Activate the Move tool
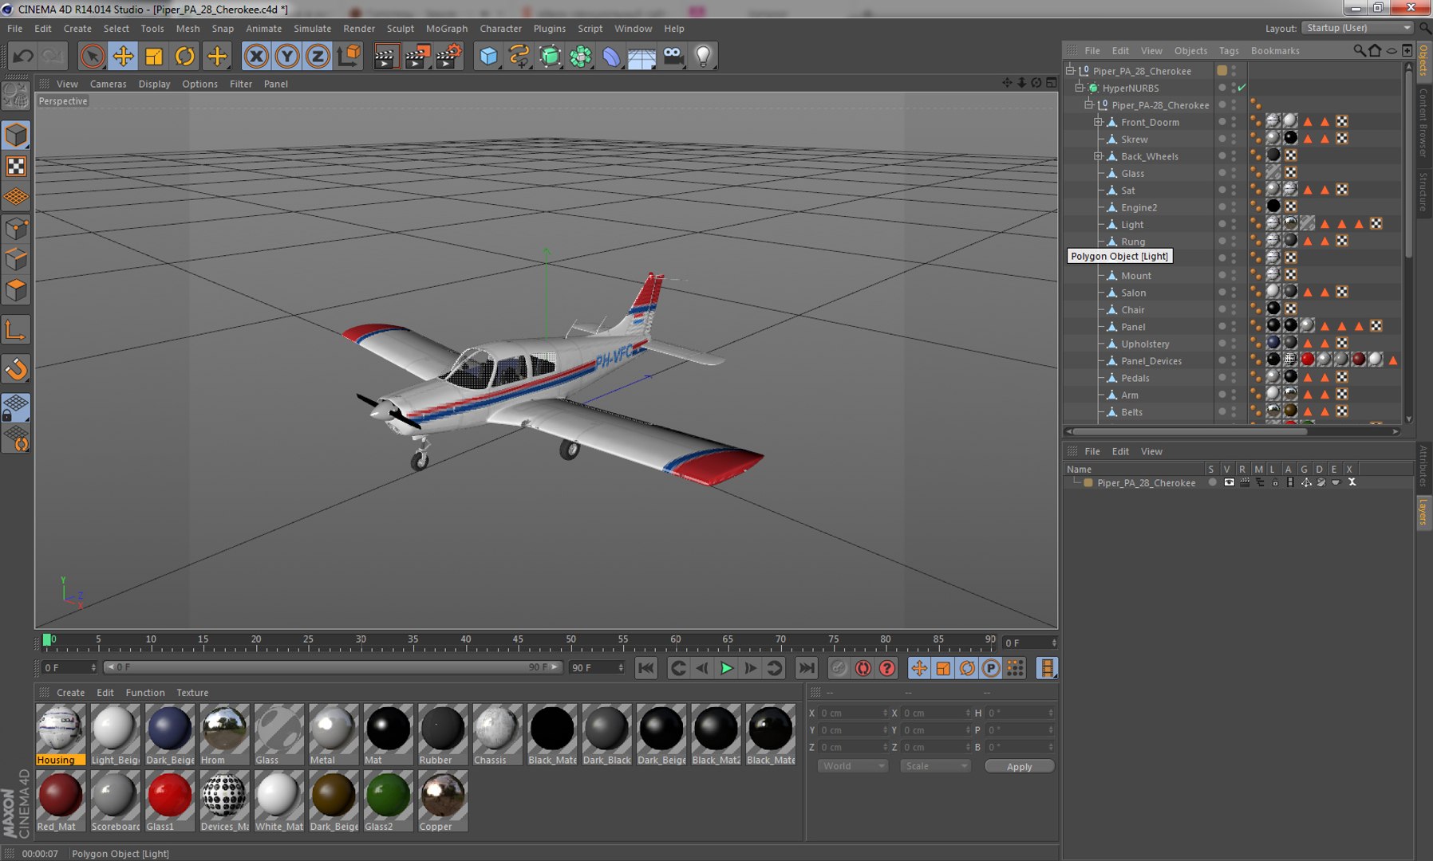 point(123,56)
